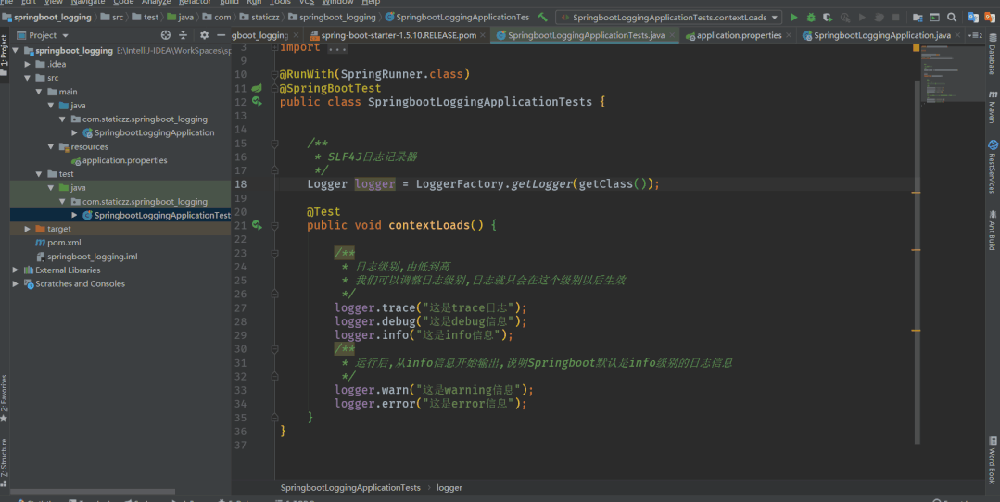Screen dimensions: 1000x502
Task: Click the Build project hammer icon
Action: click(543, 18)
